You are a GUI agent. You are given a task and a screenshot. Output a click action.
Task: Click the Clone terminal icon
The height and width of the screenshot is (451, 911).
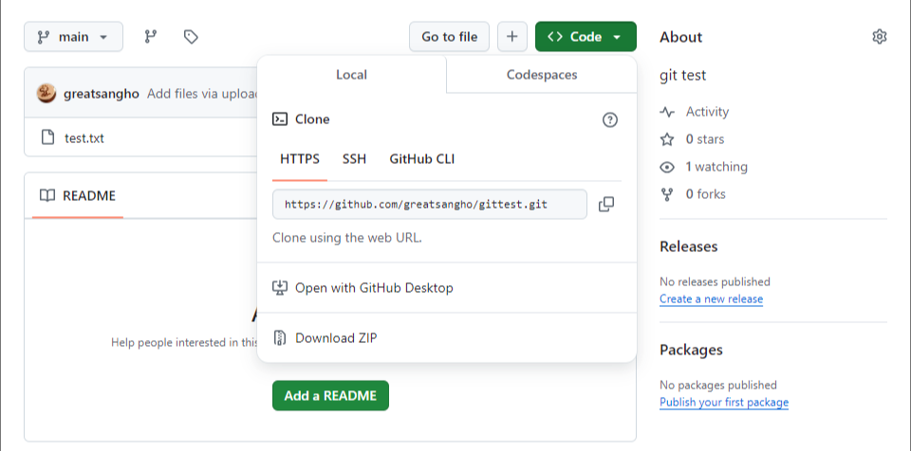pyautogui.click(x=280, y=119)
